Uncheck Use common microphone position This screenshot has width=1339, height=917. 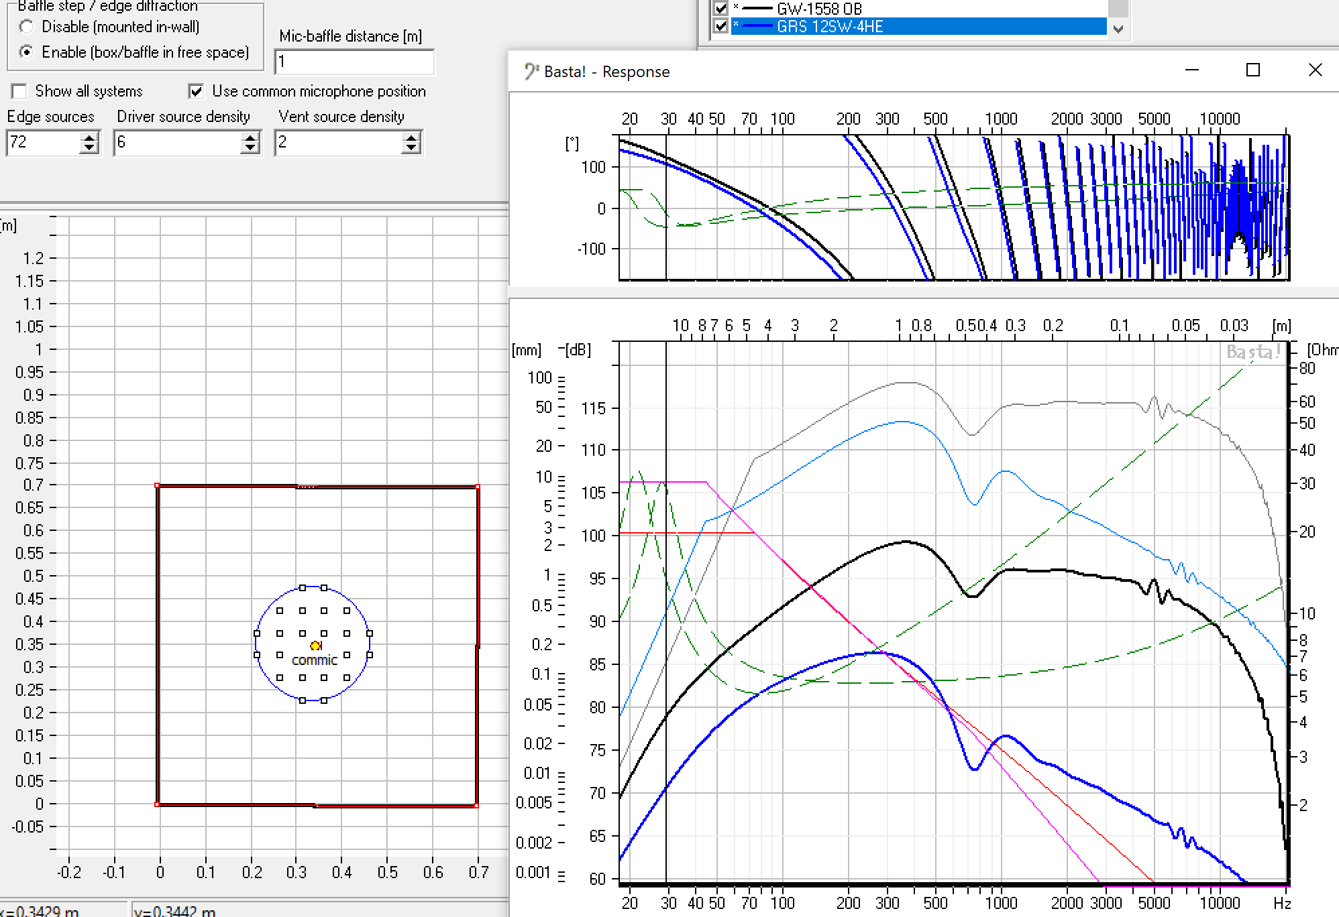(196, 91)
